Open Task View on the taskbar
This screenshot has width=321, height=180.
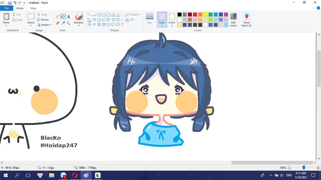[x=28, y=175]
